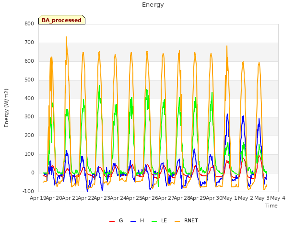Click the BA_processed annotation label

pyautogui.click(x=62, y=20)
